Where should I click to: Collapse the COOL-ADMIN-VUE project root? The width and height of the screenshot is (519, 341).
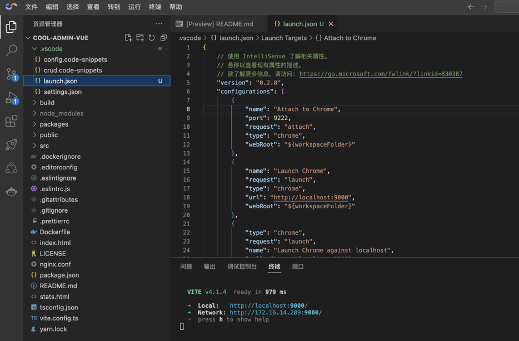tap(60, 38)
